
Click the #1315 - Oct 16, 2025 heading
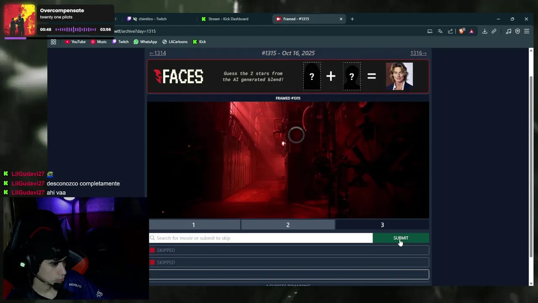[288, 53]
